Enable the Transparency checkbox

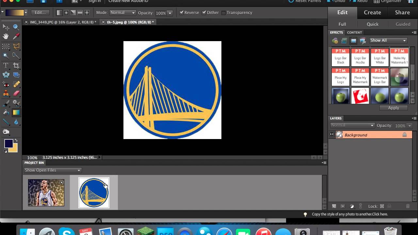[223, 13]
